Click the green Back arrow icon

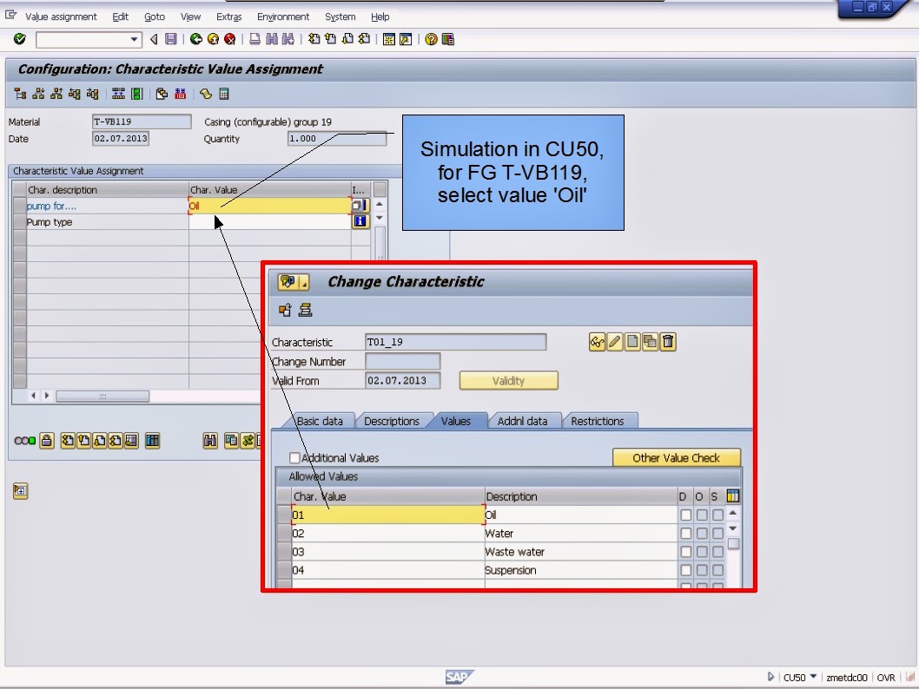tap(195, 39)
